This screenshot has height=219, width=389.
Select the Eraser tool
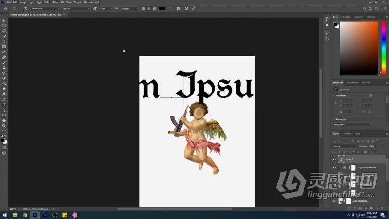4,78
